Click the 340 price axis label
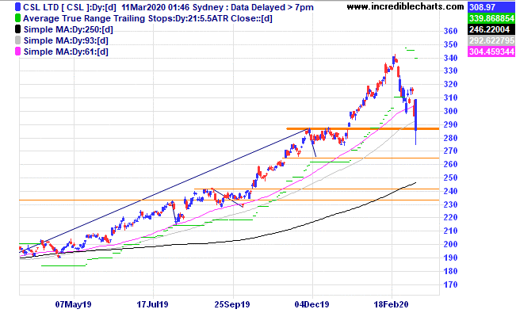The image size is (516, 313). [x=450, y=58]
